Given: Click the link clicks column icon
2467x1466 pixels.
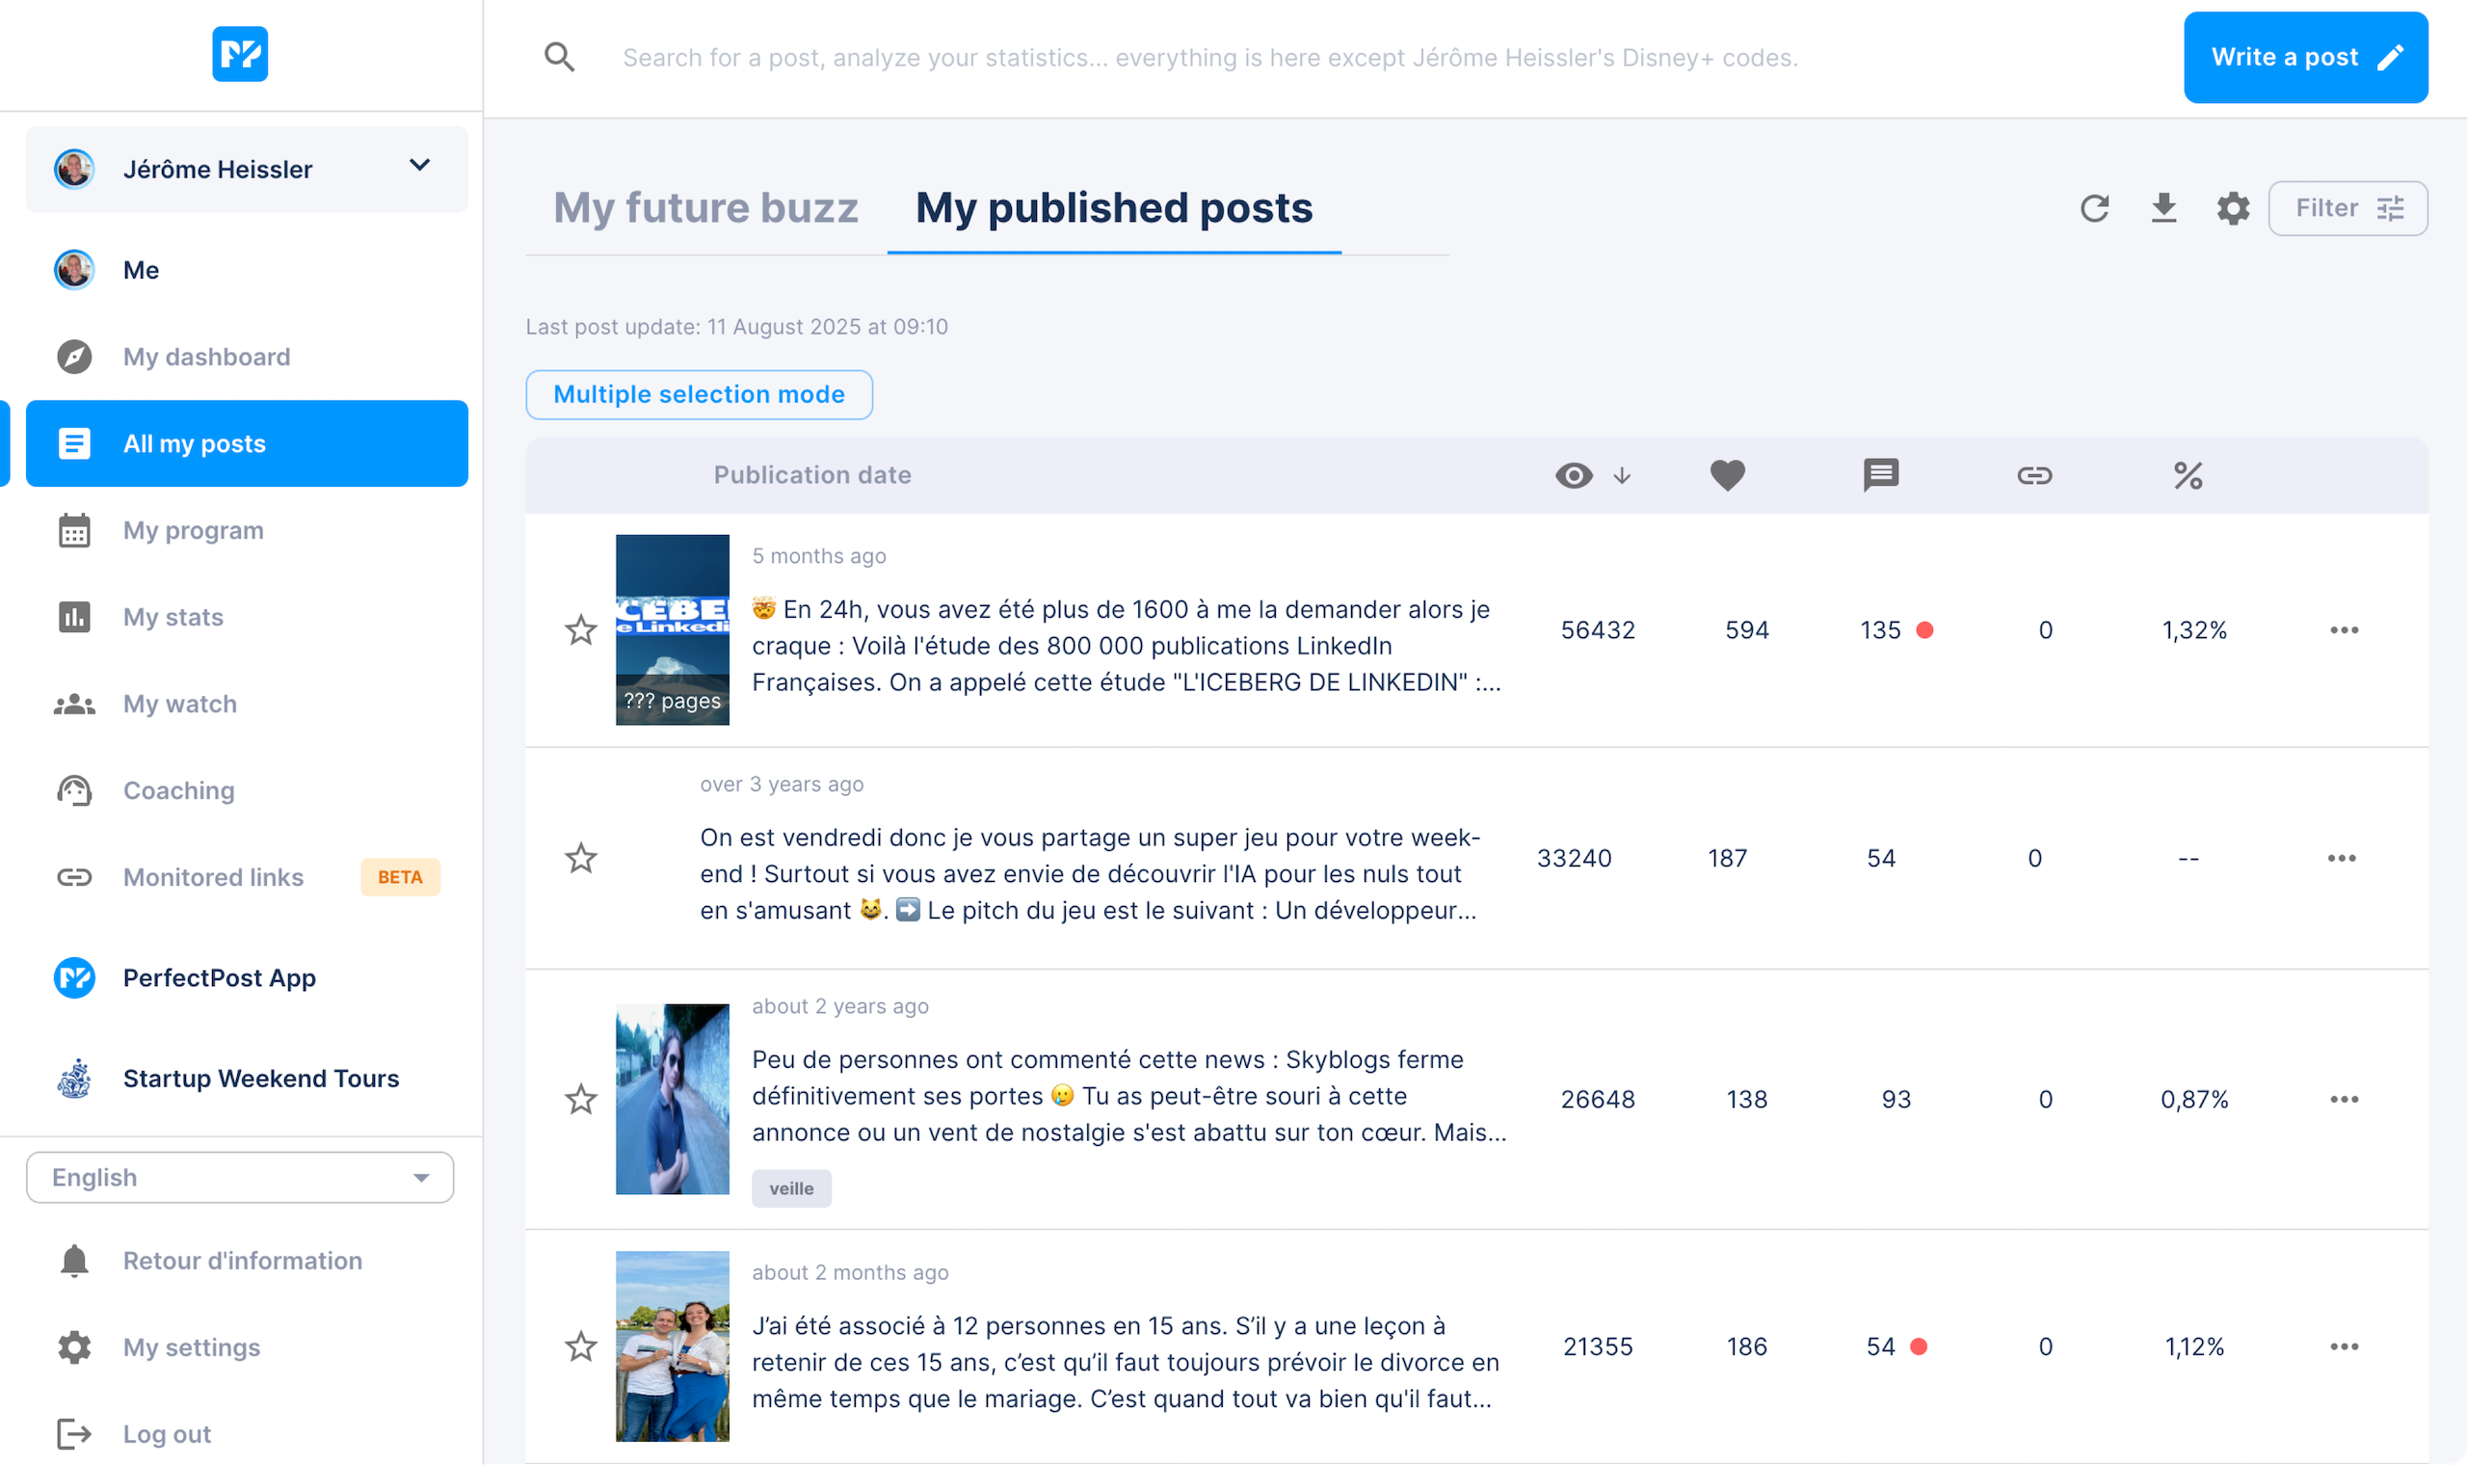Looking at the screenshot, I should (x=2033, y=475).
